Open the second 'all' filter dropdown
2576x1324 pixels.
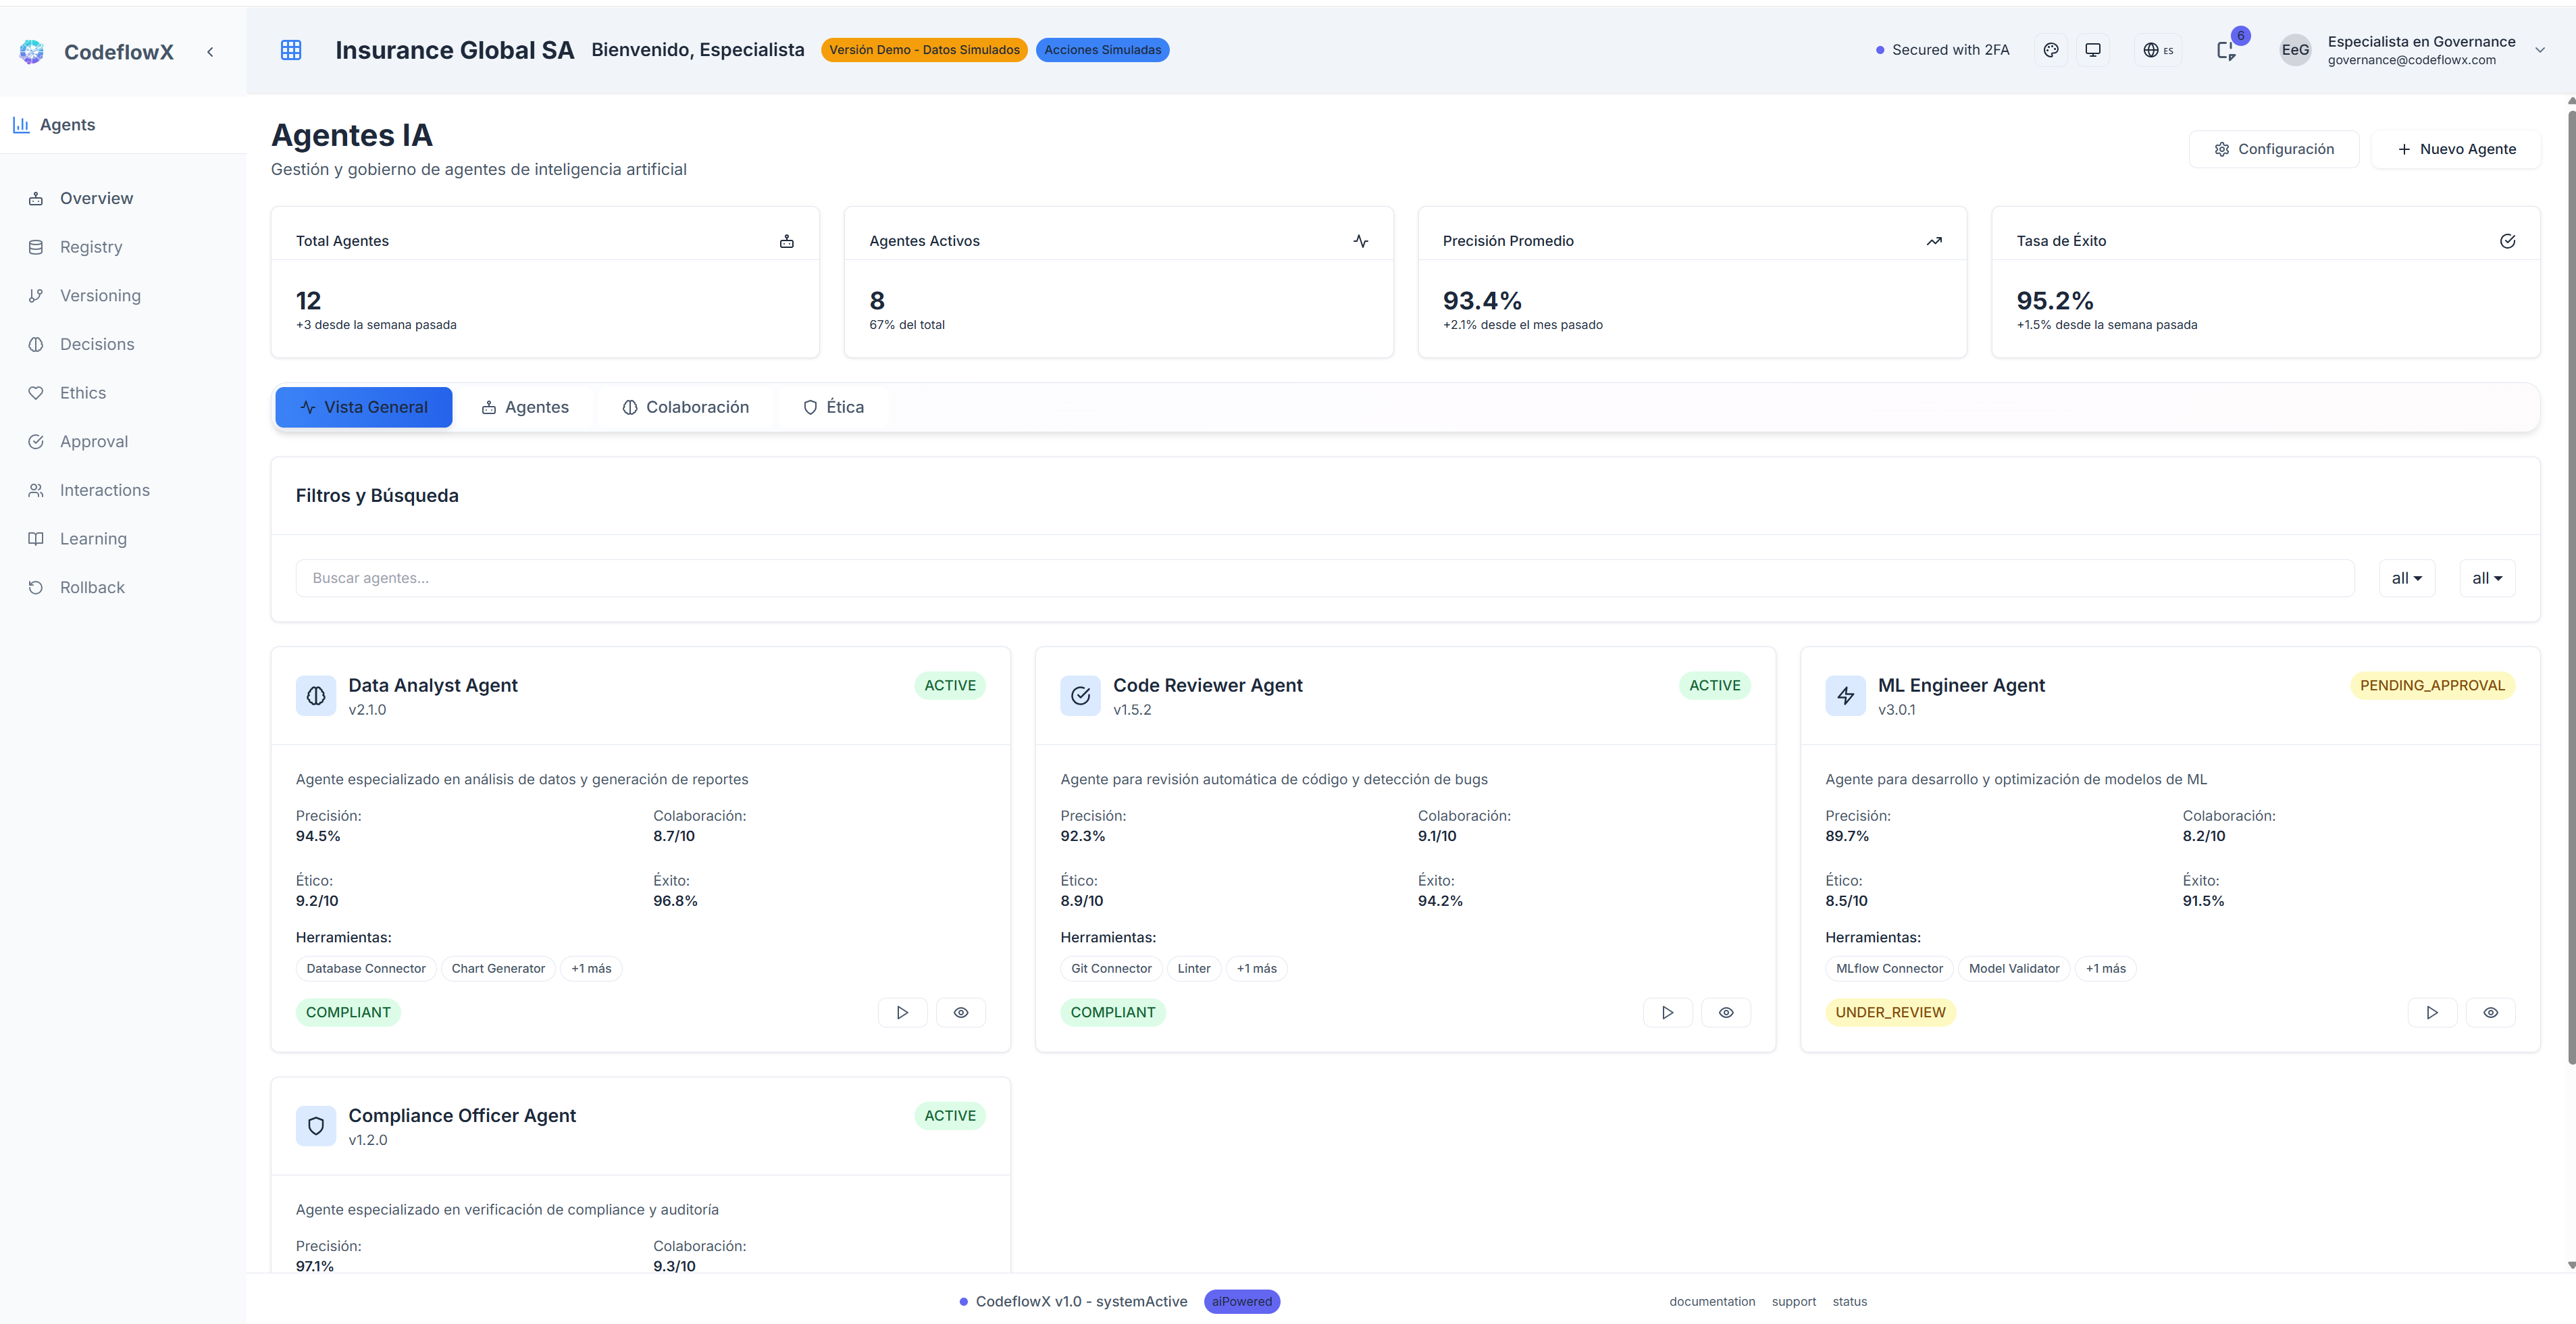[2487, 577]
